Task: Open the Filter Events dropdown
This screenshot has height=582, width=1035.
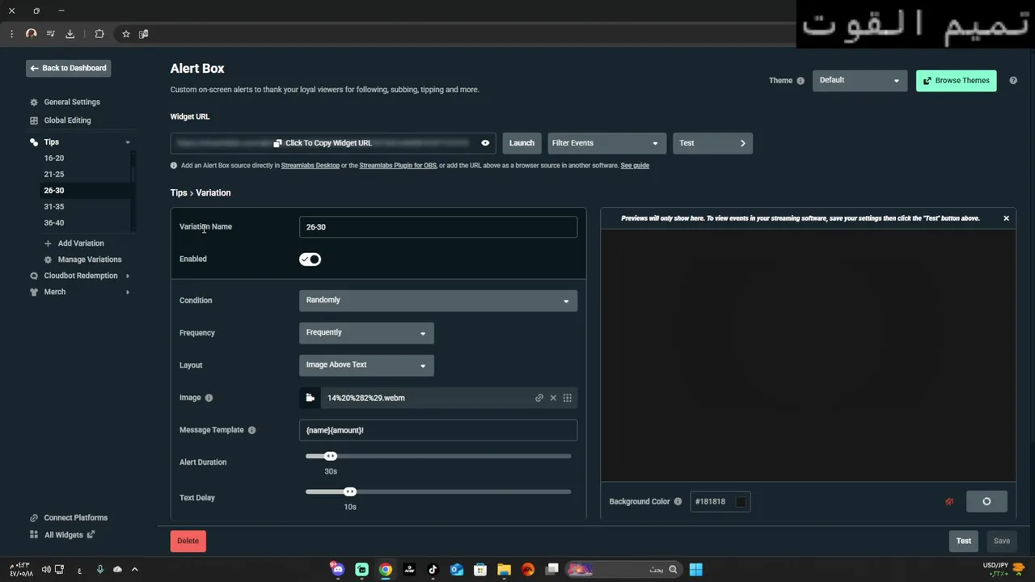Action: [x=606, y=143]
